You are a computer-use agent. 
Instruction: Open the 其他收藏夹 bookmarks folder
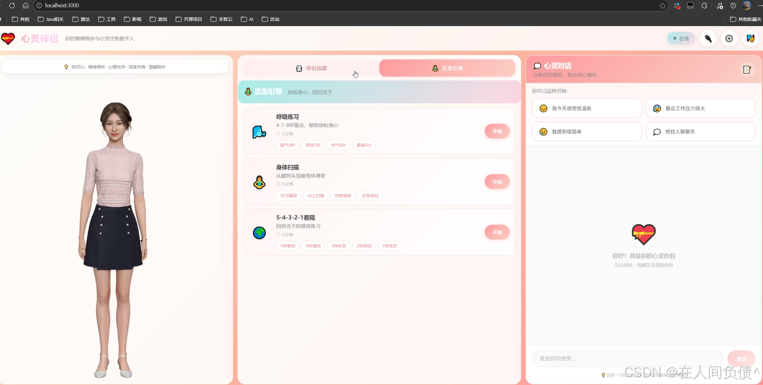click(x=745, y=19)
